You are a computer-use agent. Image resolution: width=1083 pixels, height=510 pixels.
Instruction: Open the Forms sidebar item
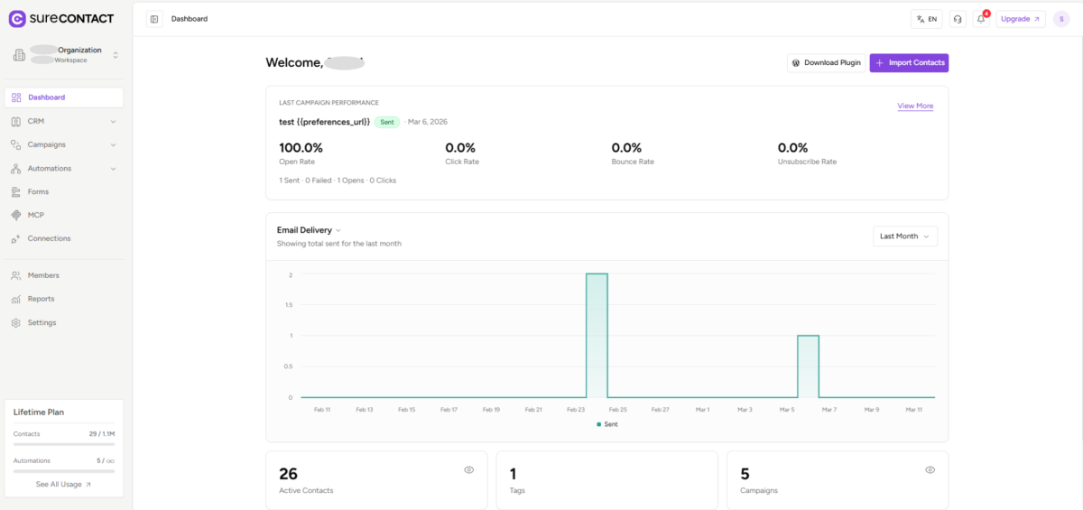coord(38,191)
